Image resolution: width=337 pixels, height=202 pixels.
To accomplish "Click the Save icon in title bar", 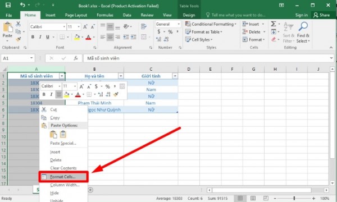I will click(8, 5).
